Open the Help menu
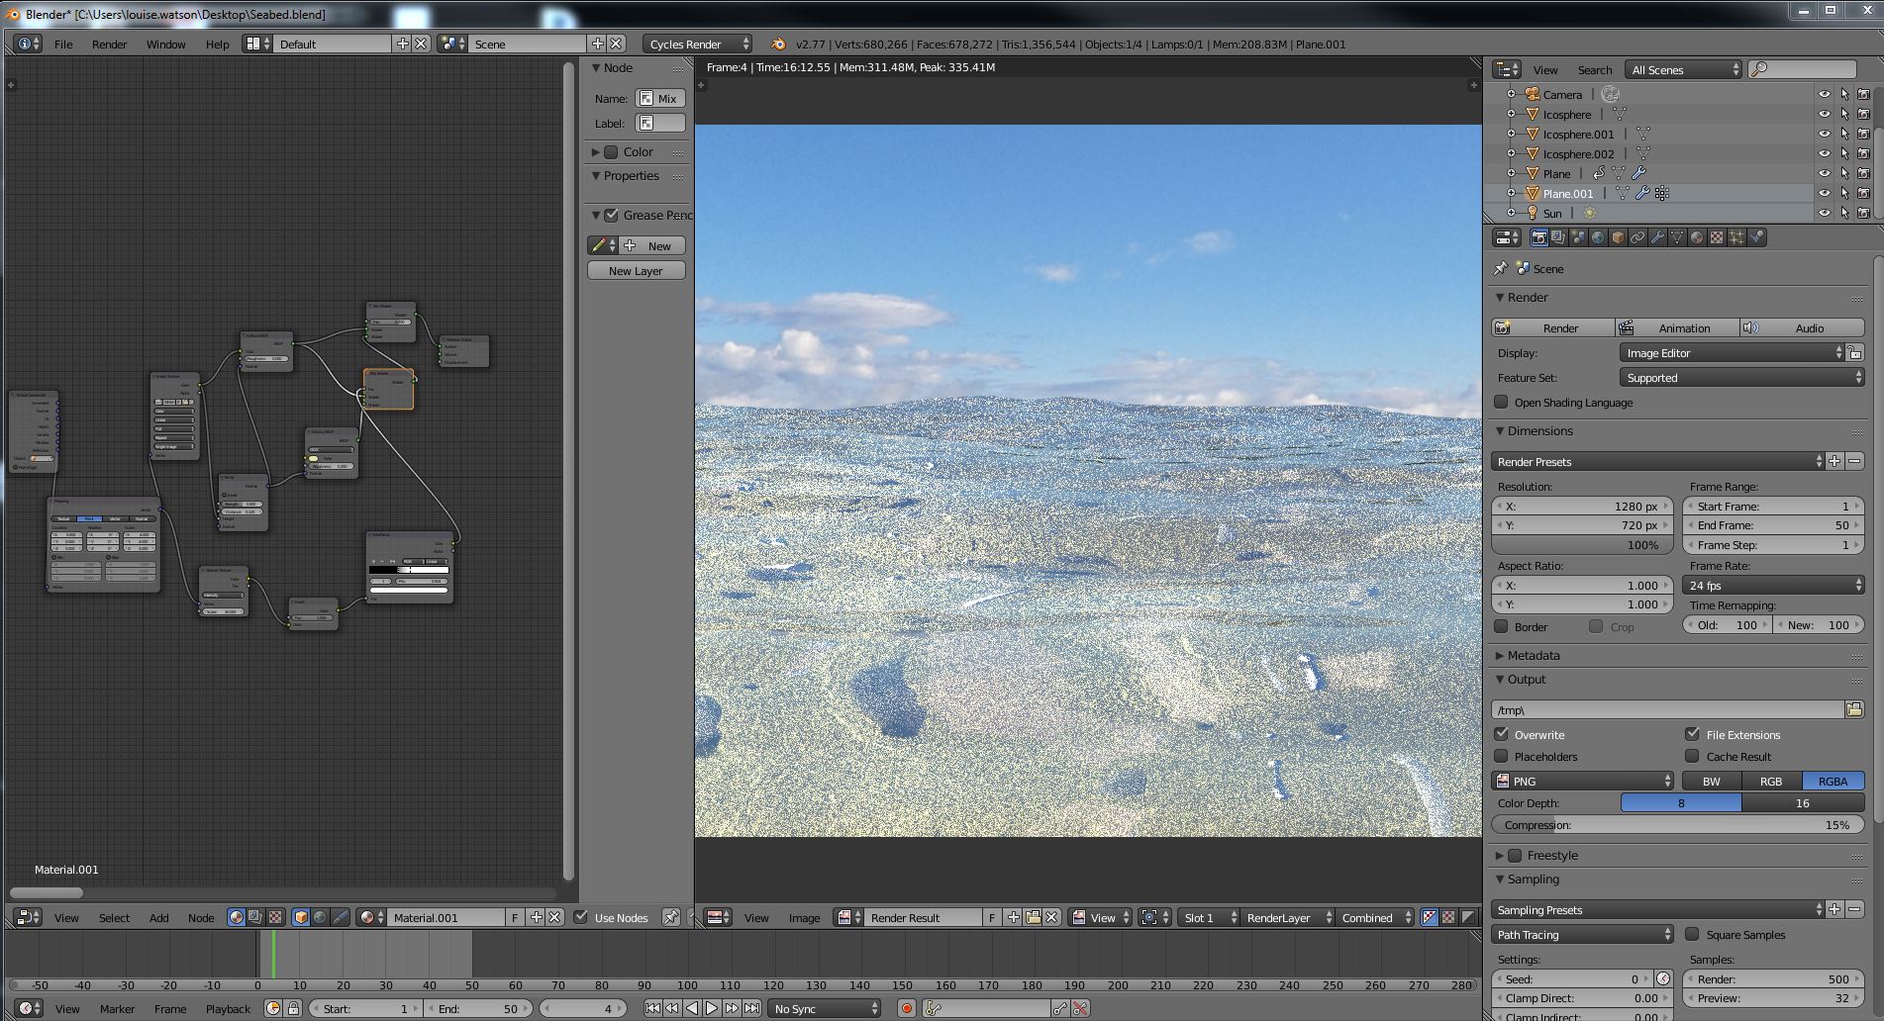The image size is (1884, 1021). tap(217, 44)
